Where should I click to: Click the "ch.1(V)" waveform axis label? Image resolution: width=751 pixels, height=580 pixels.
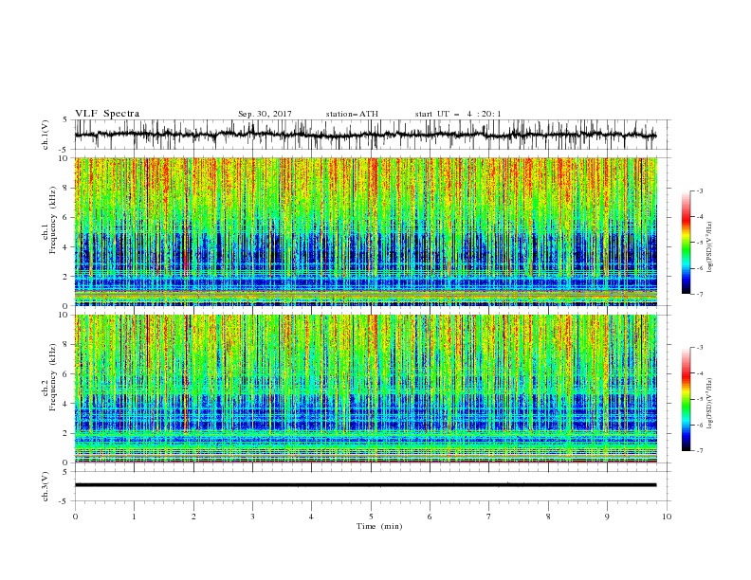tap(46, 135)
